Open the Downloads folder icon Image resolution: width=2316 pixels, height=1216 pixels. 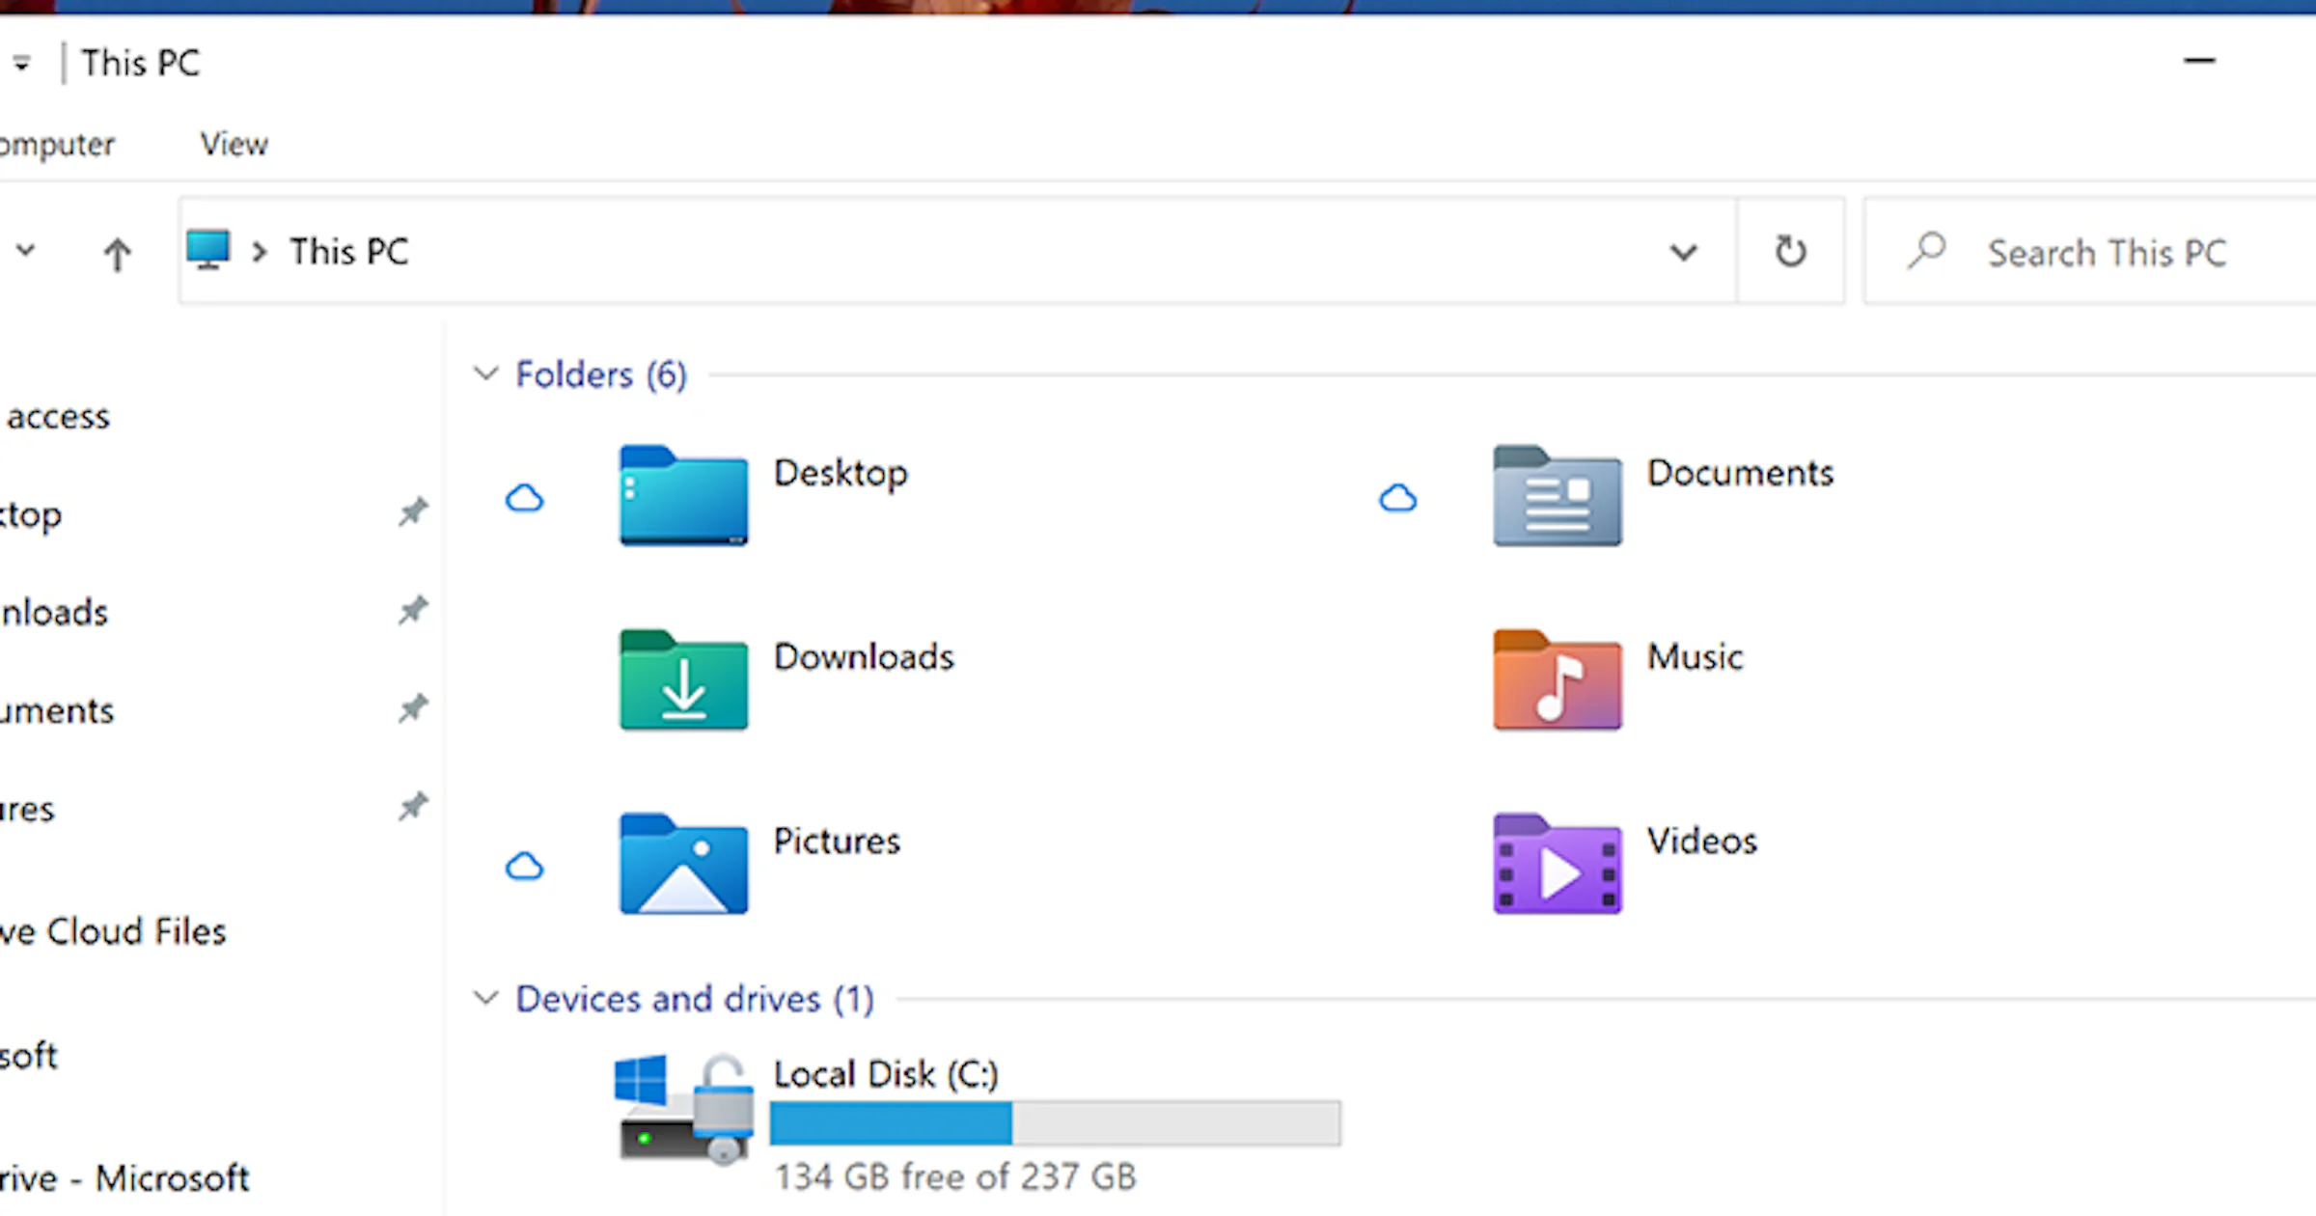point(683,679)
